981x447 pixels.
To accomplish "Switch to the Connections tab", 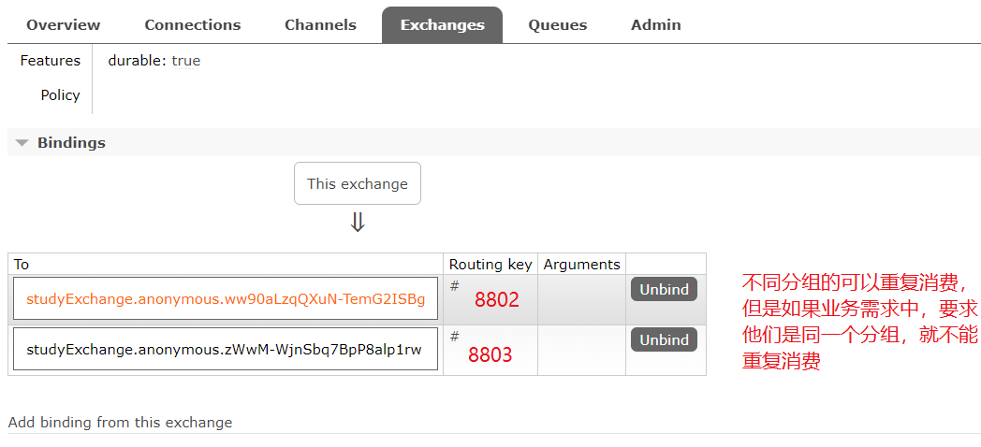I will click(x=193, y=25).
